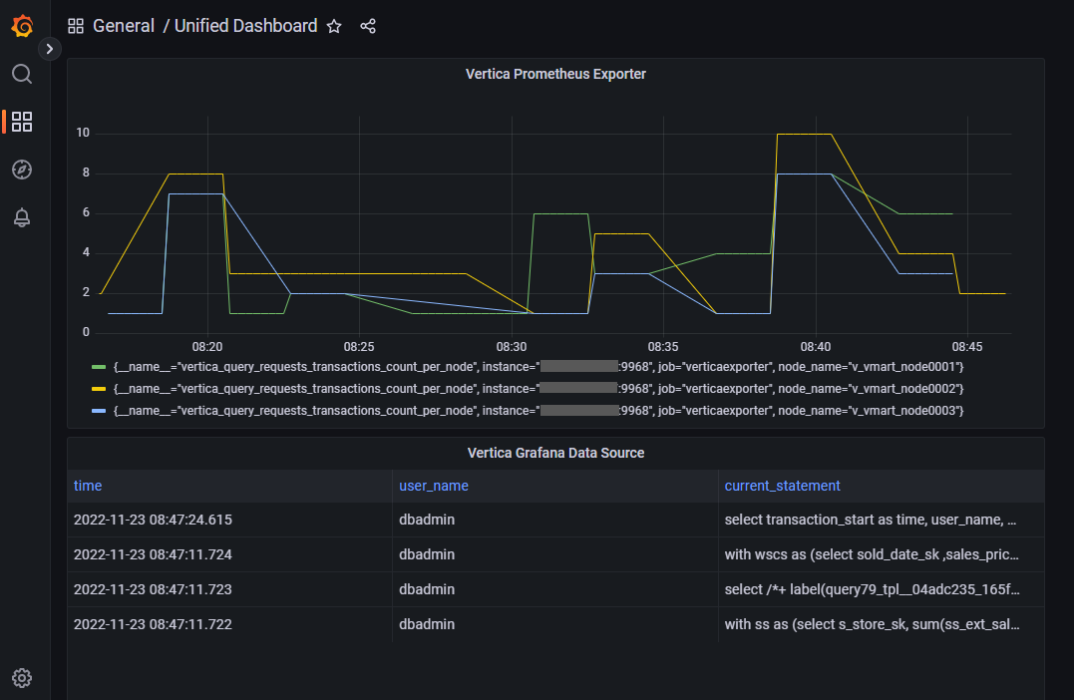Click the 08:40 x-axis time label
1074x700 pixels.
[815, 347]
